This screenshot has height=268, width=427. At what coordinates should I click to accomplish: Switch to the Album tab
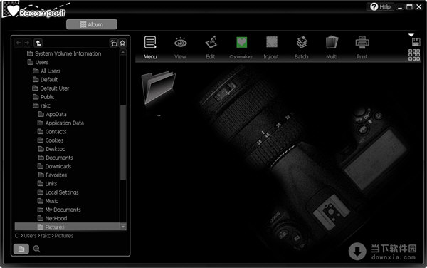[x=92, y=24]
